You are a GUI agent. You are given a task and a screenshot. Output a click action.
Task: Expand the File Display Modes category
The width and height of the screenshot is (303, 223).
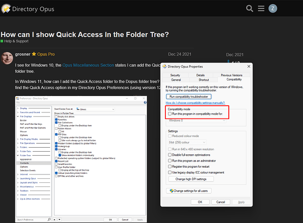click(18, 139)
